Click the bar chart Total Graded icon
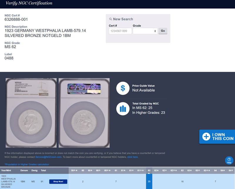 click(123, 109)
